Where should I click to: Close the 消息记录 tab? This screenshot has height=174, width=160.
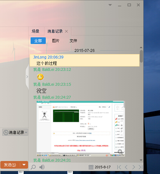point(67,31)
